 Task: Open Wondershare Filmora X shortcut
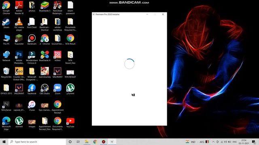[32, 57]
